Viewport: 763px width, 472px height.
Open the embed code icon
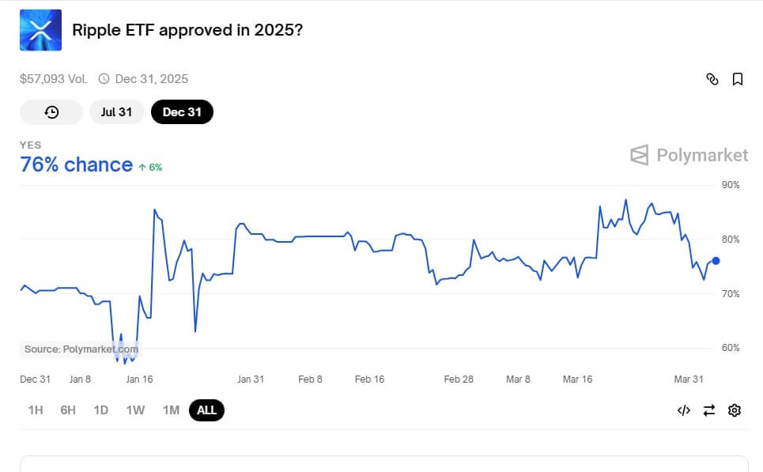click(684, 410)
